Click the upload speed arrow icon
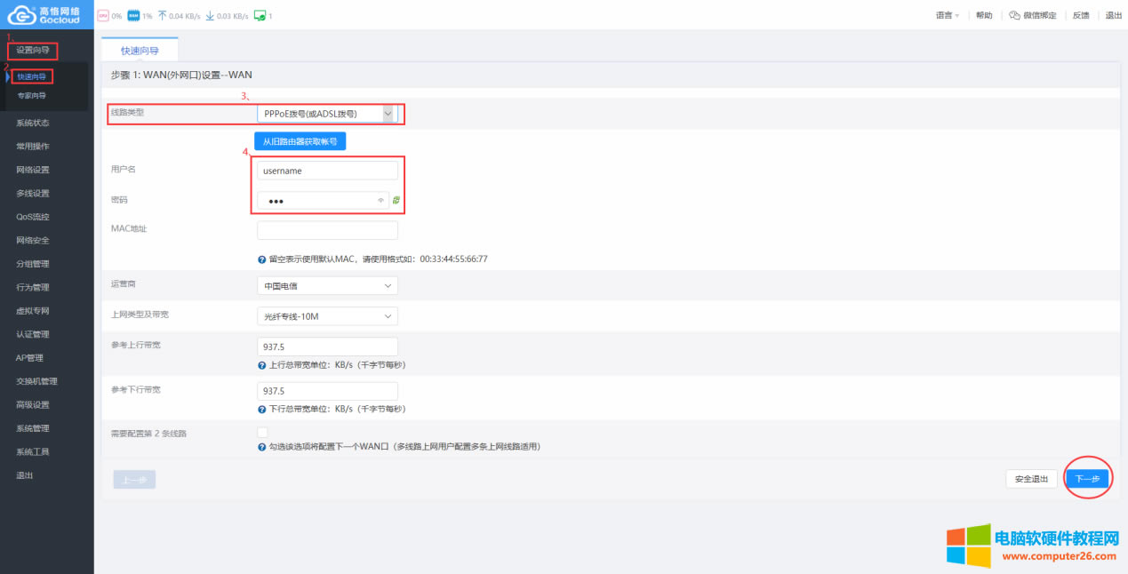The image size is (1128, 574). [x=163, y=15]
